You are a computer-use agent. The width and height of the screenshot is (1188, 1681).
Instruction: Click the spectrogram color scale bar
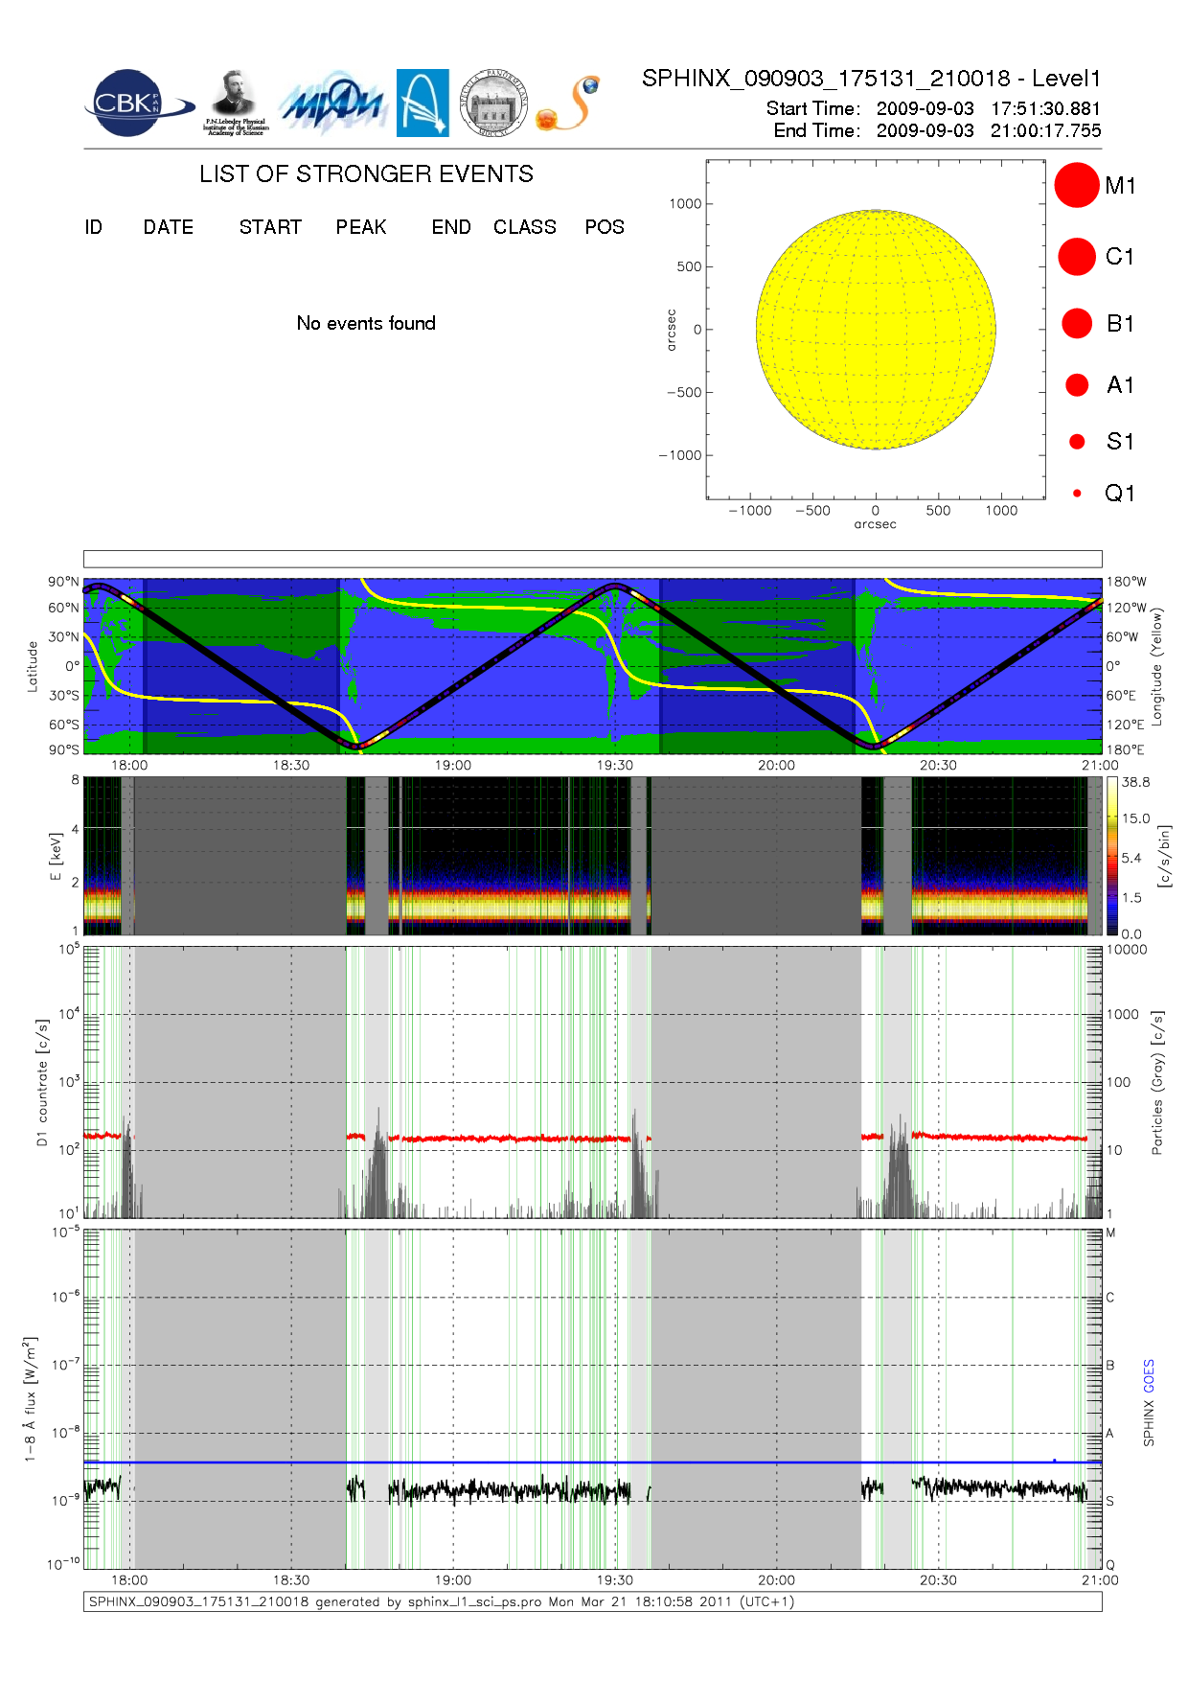click(x=1111, y=856)
